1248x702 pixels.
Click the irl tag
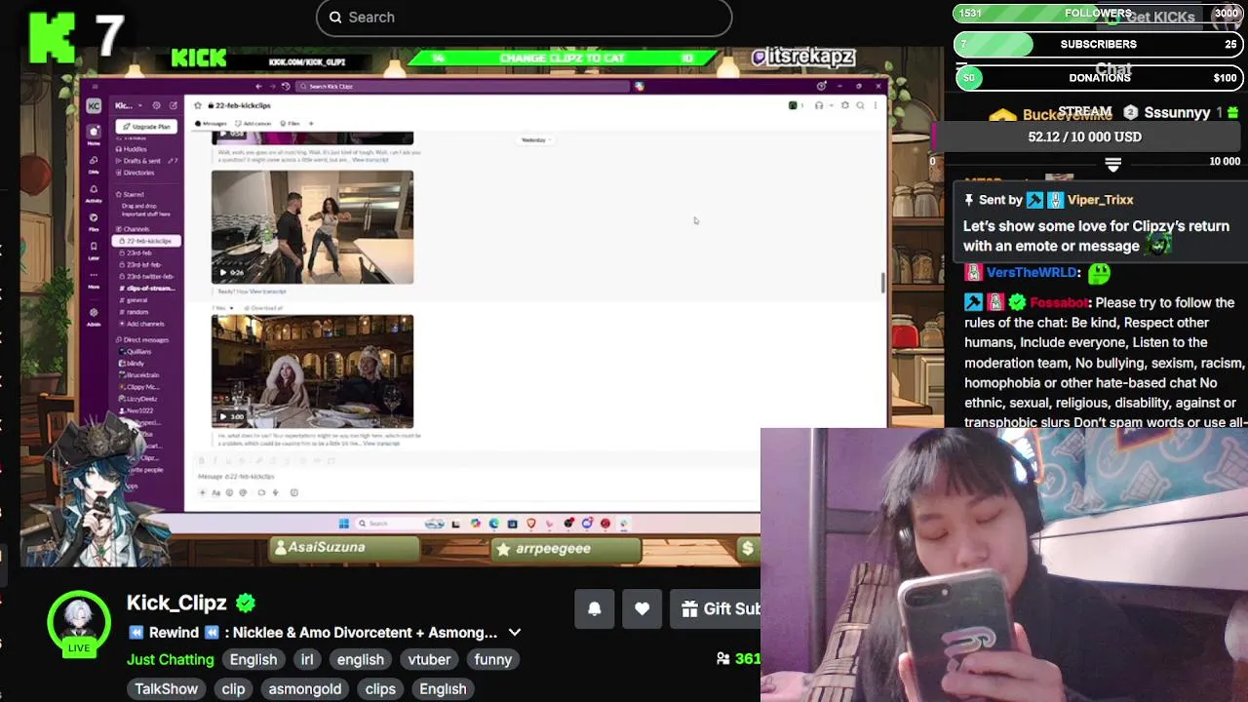(306, 660)
